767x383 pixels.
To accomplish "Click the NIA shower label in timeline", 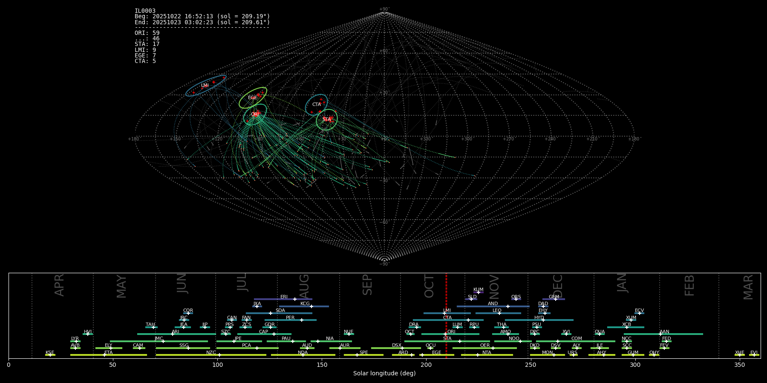I will point(330,339).
